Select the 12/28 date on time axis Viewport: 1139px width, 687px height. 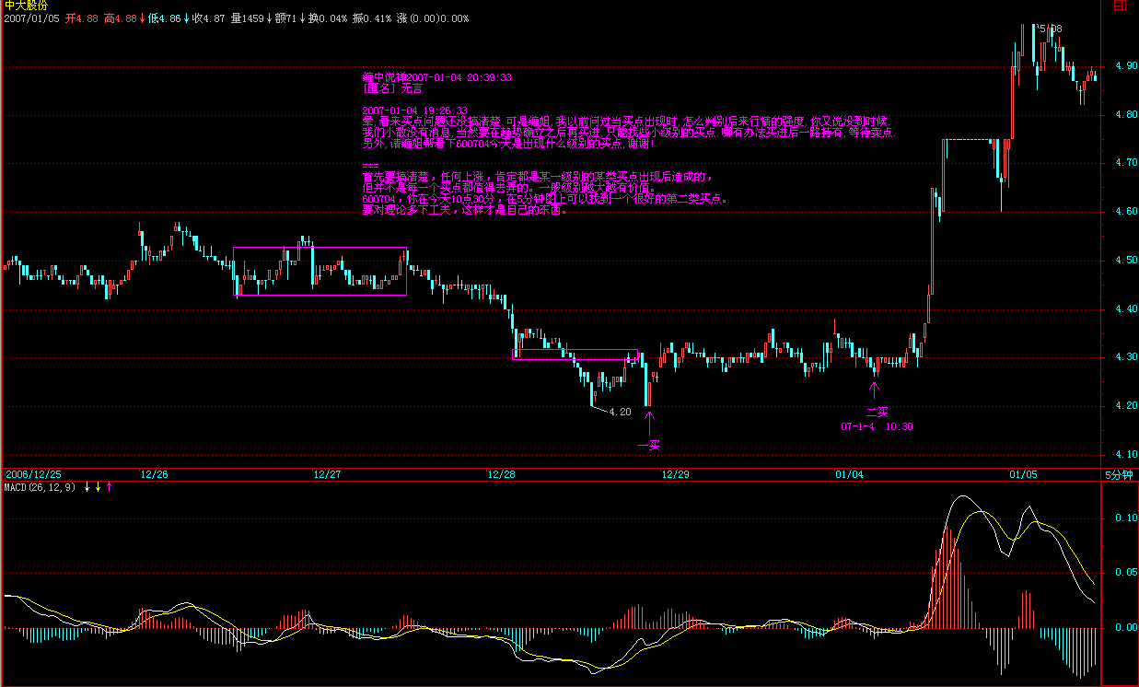pos(501,474)
